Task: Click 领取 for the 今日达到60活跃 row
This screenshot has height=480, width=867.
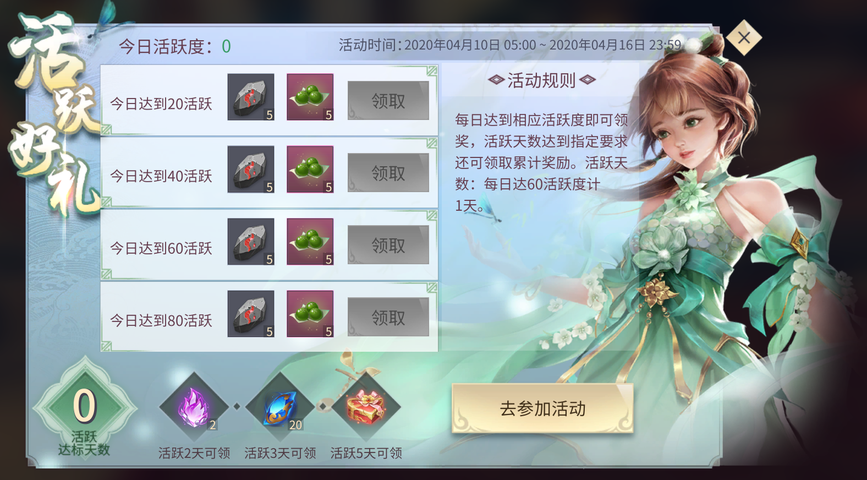Action: tap(388, 245)
